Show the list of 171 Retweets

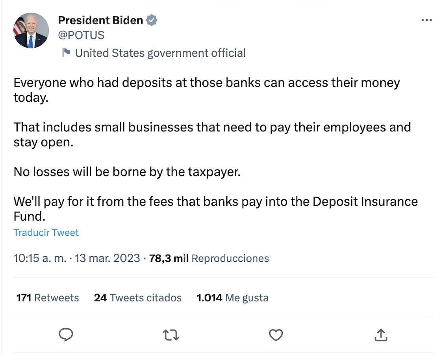tap(48, 298)
